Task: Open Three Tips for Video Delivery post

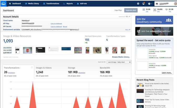Action: (157, 101)
